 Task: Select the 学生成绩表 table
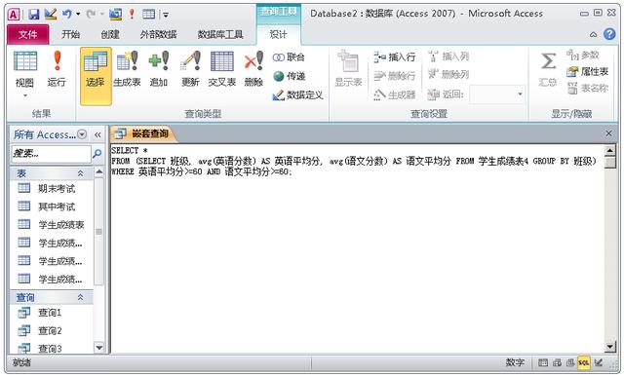51,225
